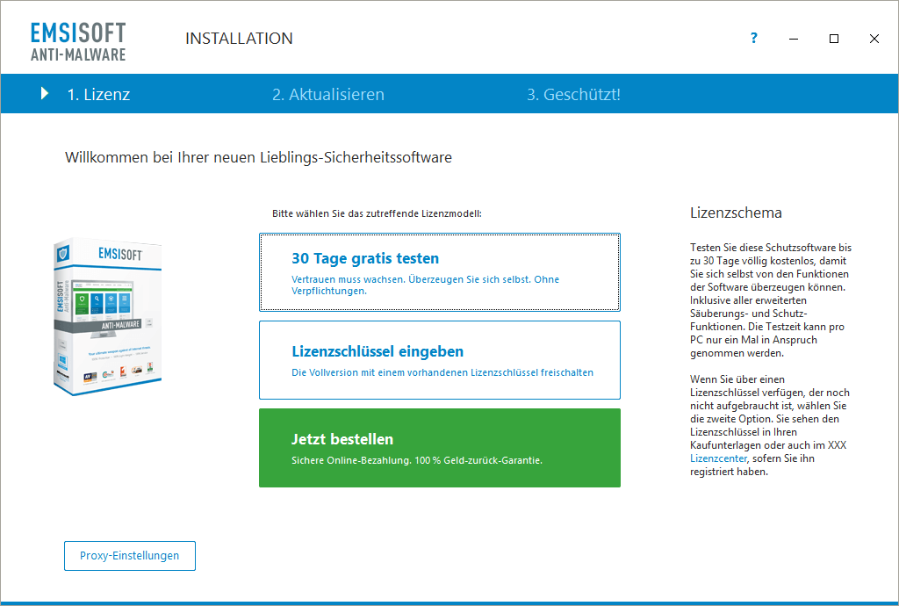
Task: Open Proxy-Einstellungen
Action: 130,556
